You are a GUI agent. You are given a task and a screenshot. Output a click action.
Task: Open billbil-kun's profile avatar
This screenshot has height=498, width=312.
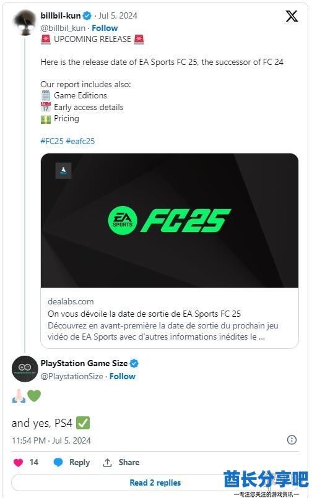pos(25,22)
